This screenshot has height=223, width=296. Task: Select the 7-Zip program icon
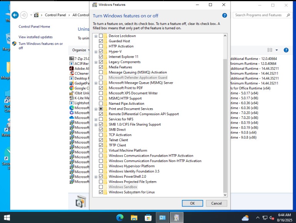coord(72,58)
